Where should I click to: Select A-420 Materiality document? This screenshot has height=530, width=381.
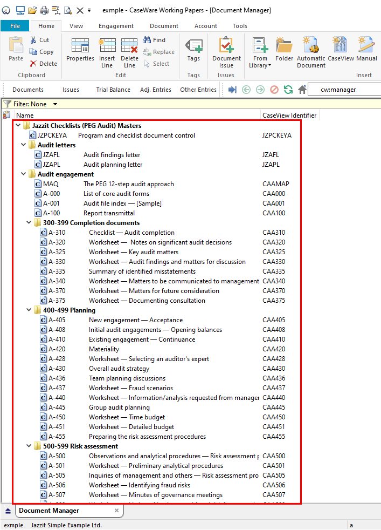[163, 349]
